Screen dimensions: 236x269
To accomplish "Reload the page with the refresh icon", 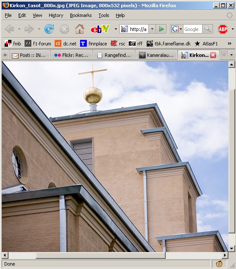I will pos(49,29).
